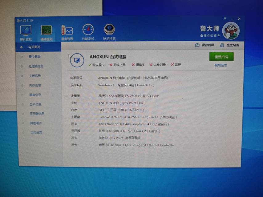The image size is (263, 197).
Task: Click the 鲁大师 5.19 window title
Action: [25, 21]
